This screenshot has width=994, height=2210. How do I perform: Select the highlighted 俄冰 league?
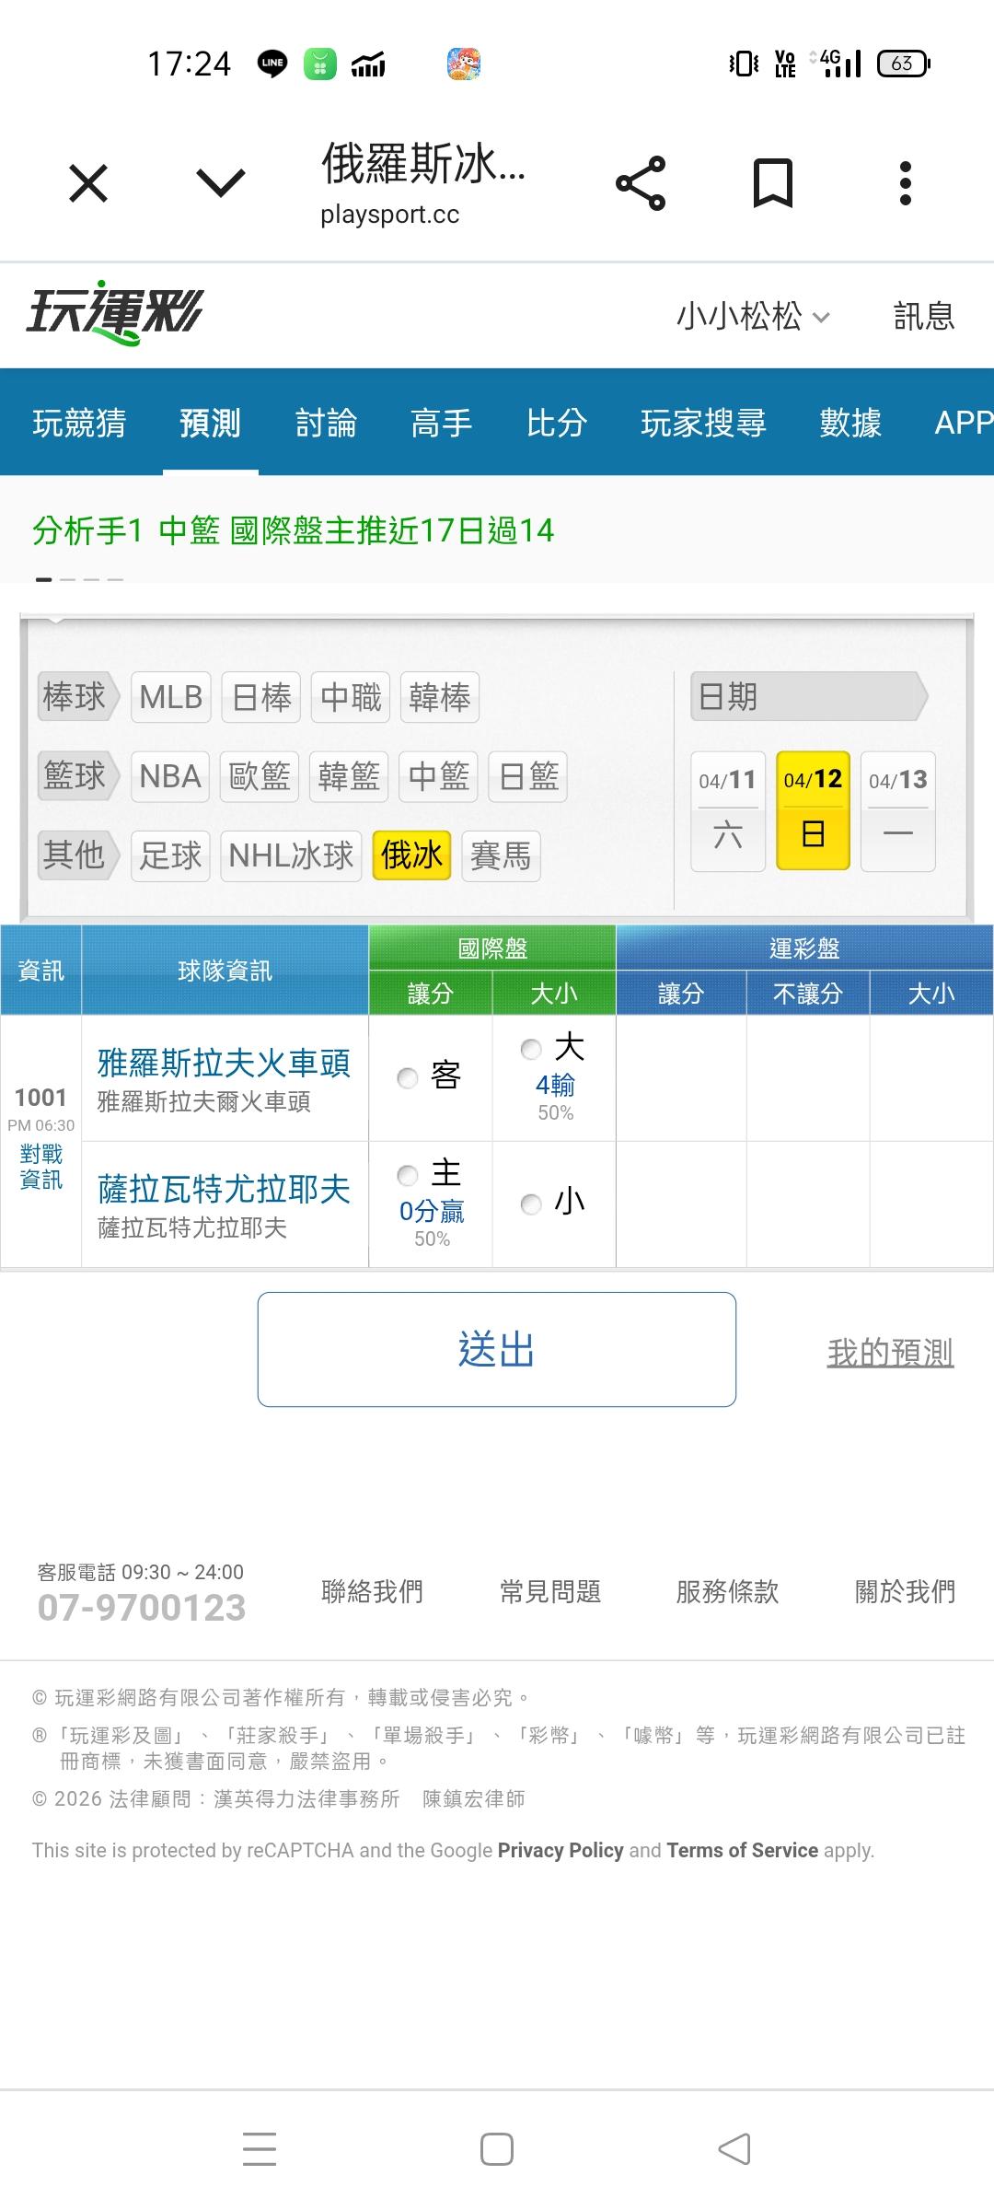pos(411,855)
